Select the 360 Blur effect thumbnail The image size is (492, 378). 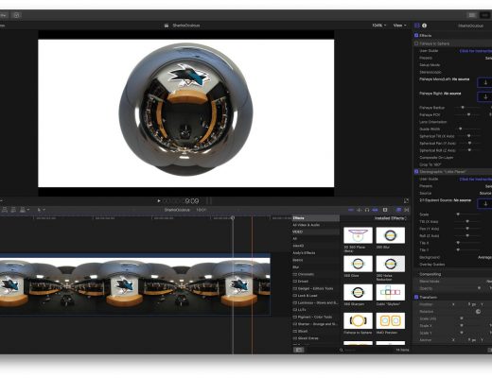point(391,235)
